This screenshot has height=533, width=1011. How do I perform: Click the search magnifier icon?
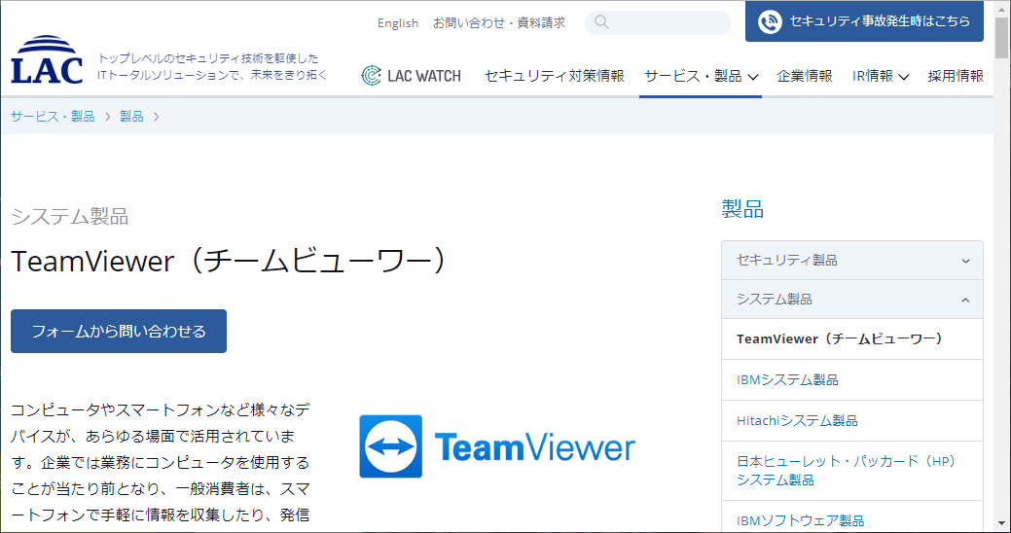tap(601, 22)
